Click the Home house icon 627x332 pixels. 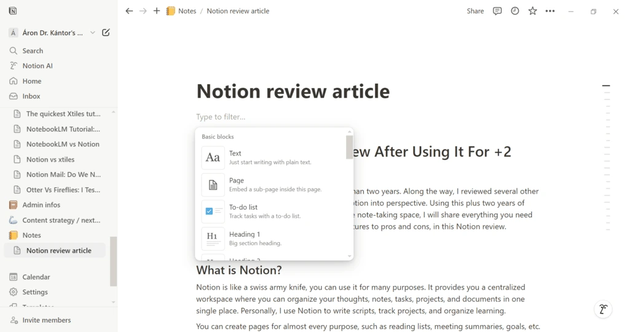tap(13, 81)
